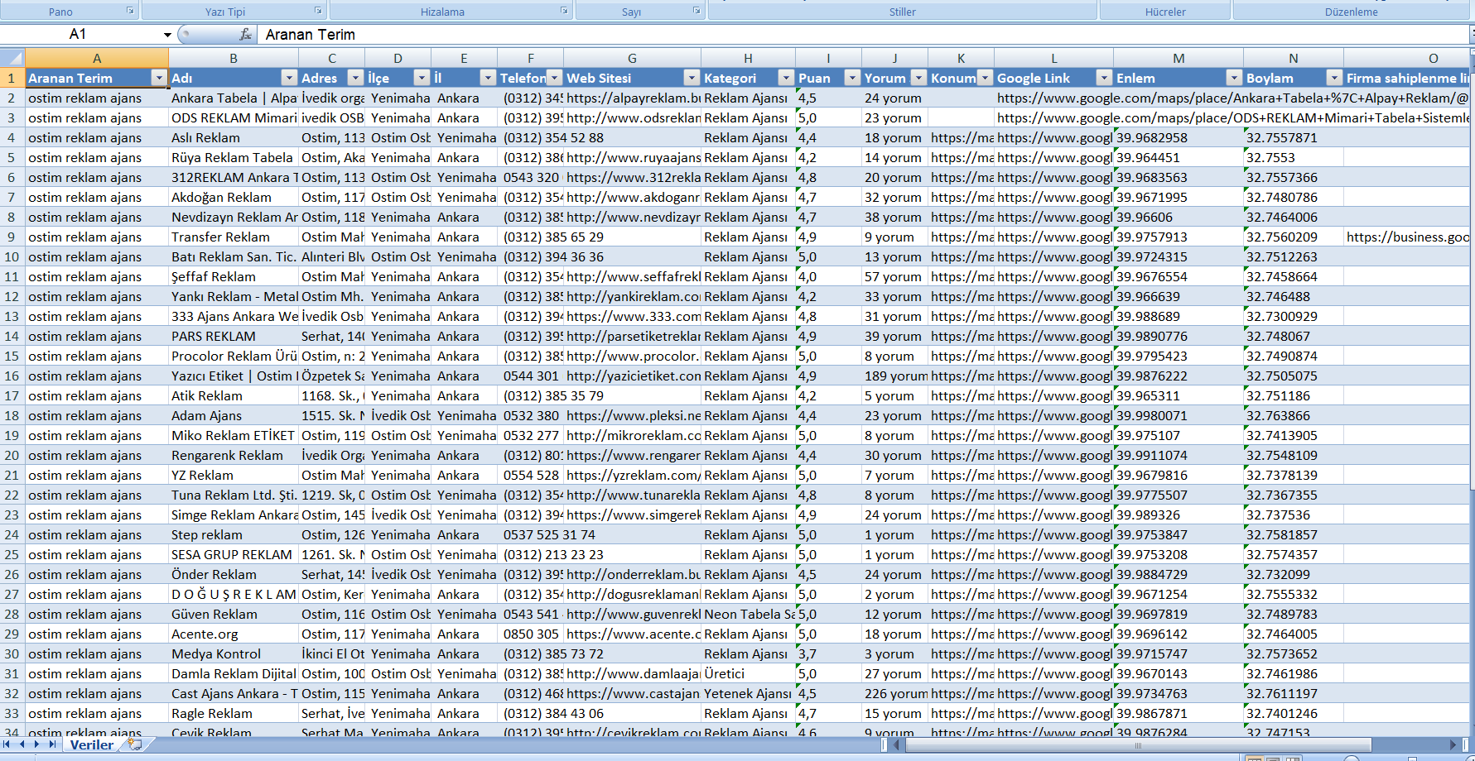Select the 'Neon Tabela' category cell in row 28
Image resolution: width=1475 pixels, height=761 pixels.
tap(748, 614)
